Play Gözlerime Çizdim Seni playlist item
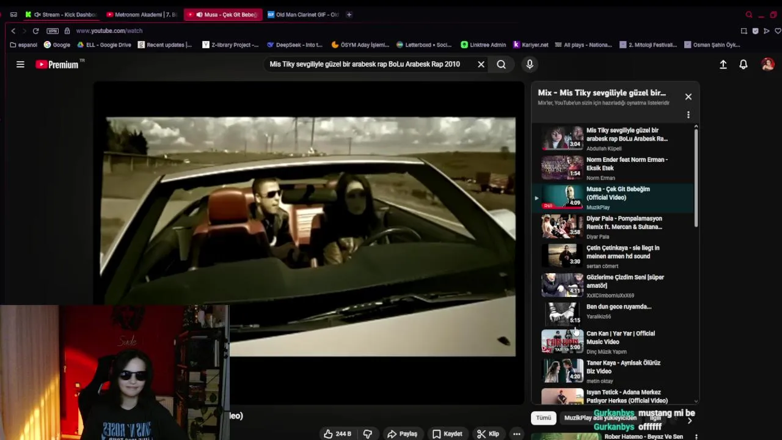Image resolution: width=782 pixels, height=440 pixels. [x=613, y=285]
